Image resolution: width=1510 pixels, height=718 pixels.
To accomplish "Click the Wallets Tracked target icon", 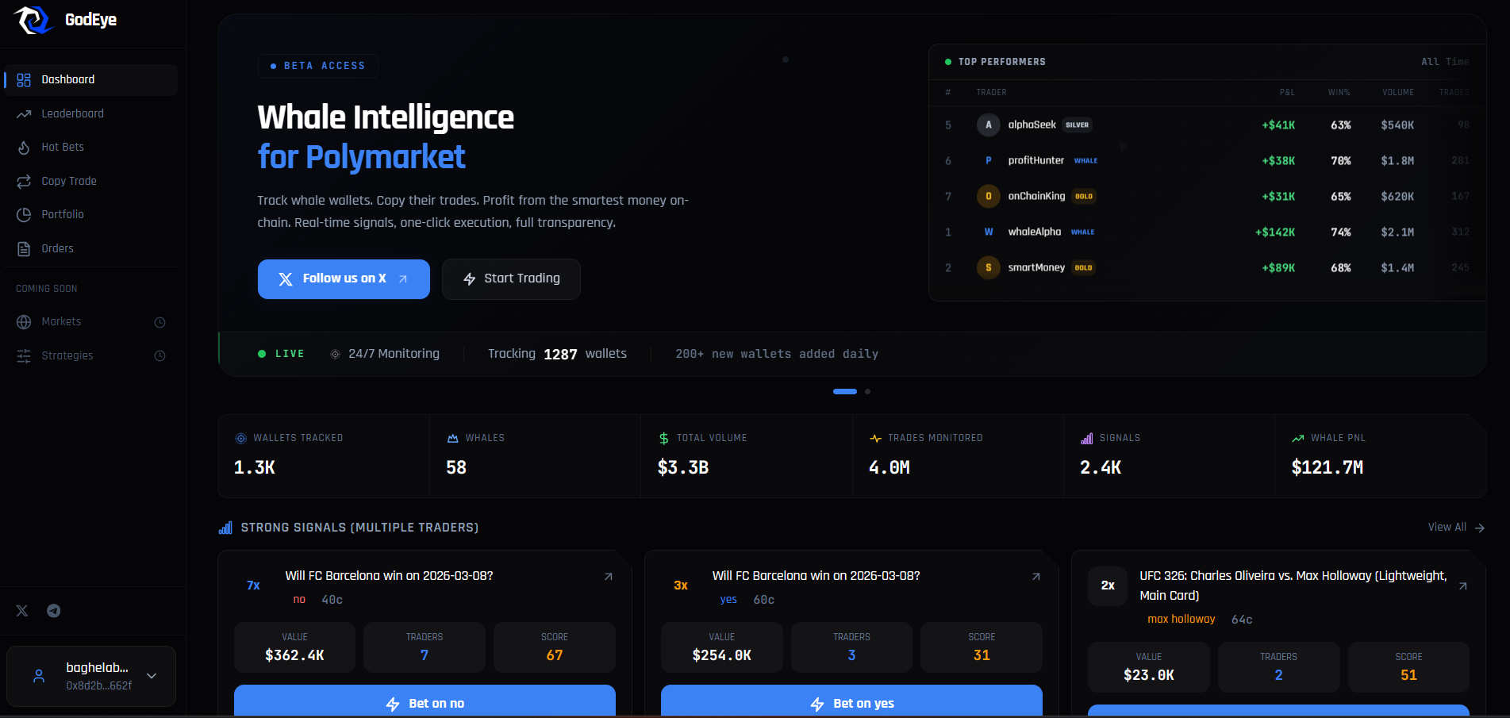I will coord(241,438).
